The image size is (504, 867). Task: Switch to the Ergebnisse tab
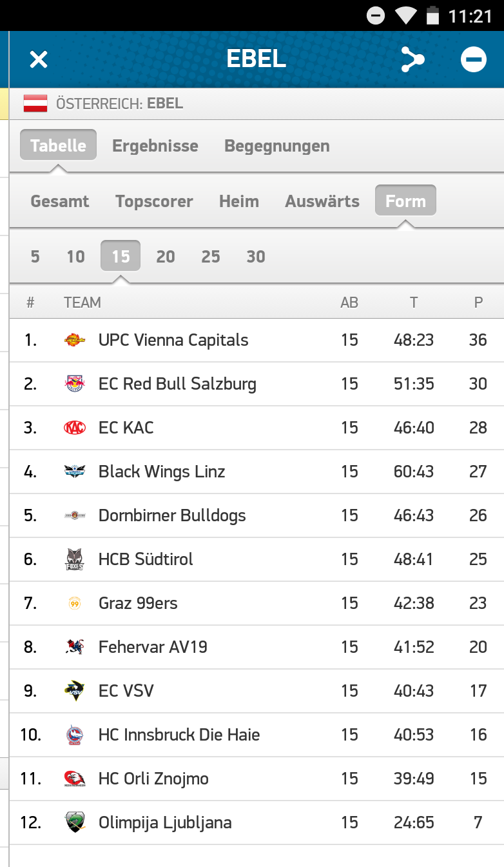[x=155, y=146]
